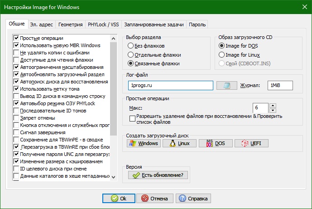The image size is (312, 209).
Task: Toggle Получение пароля UNC checkbox
Action: click(x=16, y=154)
